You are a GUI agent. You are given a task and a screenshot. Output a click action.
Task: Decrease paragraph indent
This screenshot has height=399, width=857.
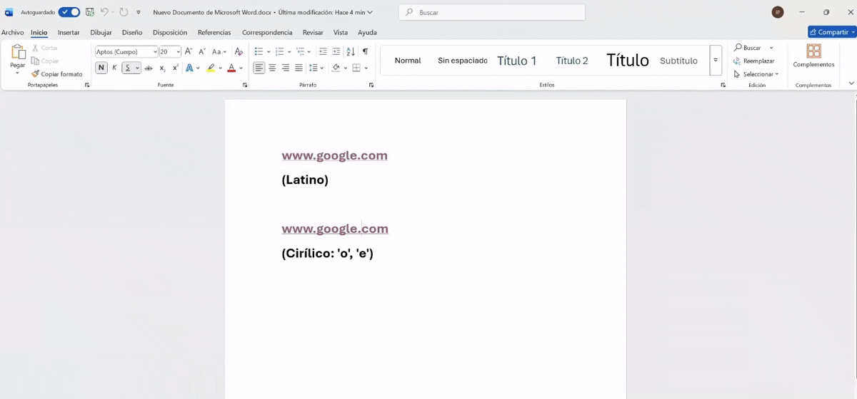point(323,51)
